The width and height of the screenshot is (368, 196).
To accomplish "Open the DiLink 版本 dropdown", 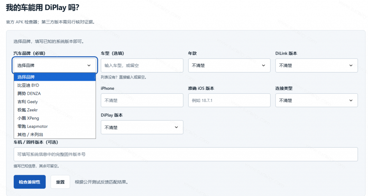I will [x=316, y=65].
